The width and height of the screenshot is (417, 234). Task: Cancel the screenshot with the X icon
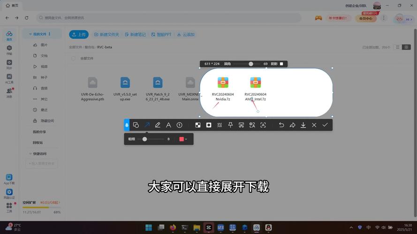(314, 125)
